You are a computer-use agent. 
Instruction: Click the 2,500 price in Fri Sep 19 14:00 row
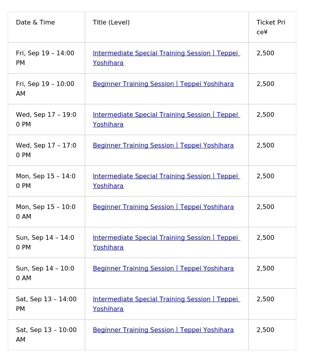(266, 53)
